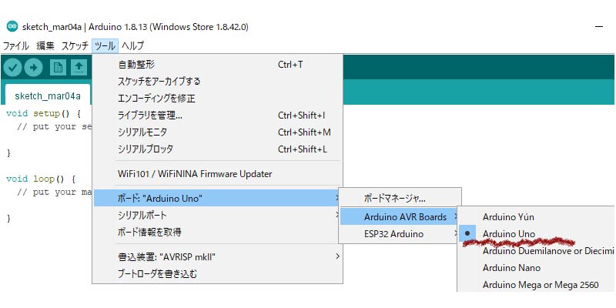The width and height of the screenshot is (616, 308).
Task: Click the Arduino logo in title bar
Action: [12, 27]
